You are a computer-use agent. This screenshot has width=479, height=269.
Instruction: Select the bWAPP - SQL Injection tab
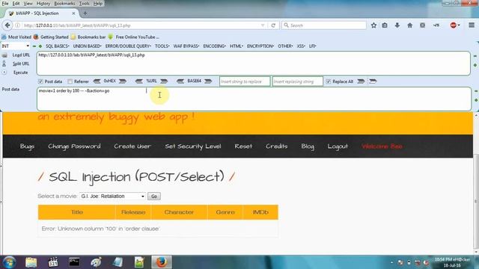coord(42,13)
